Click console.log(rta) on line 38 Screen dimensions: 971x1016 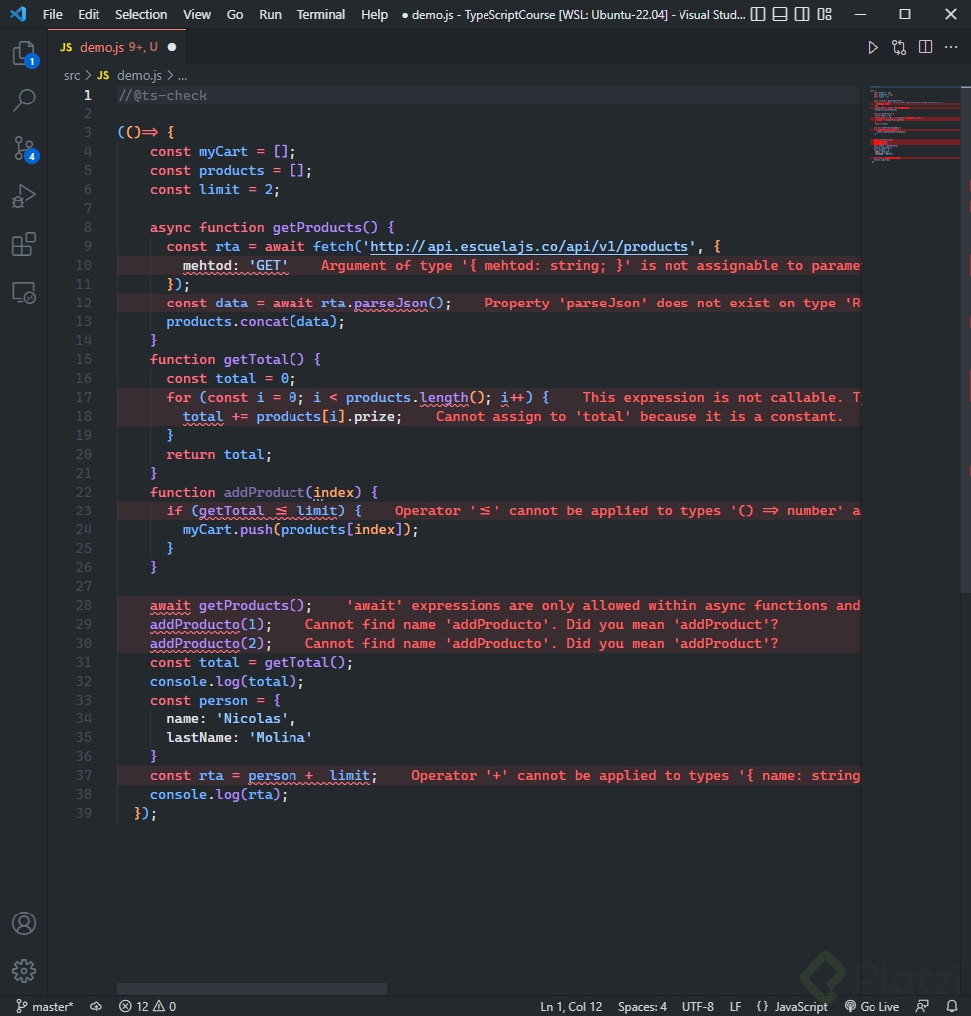218,795
